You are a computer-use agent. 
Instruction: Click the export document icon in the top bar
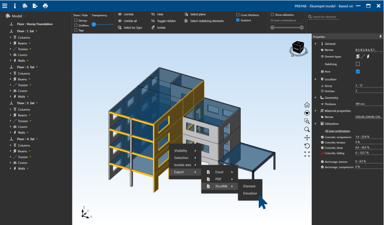(35, 6)
